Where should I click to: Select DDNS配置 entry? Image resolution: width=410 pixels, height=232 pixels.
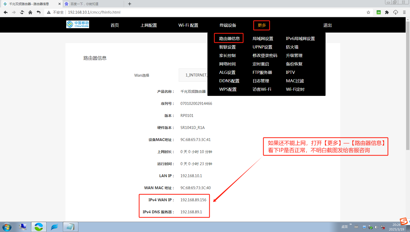coord(229,81)
